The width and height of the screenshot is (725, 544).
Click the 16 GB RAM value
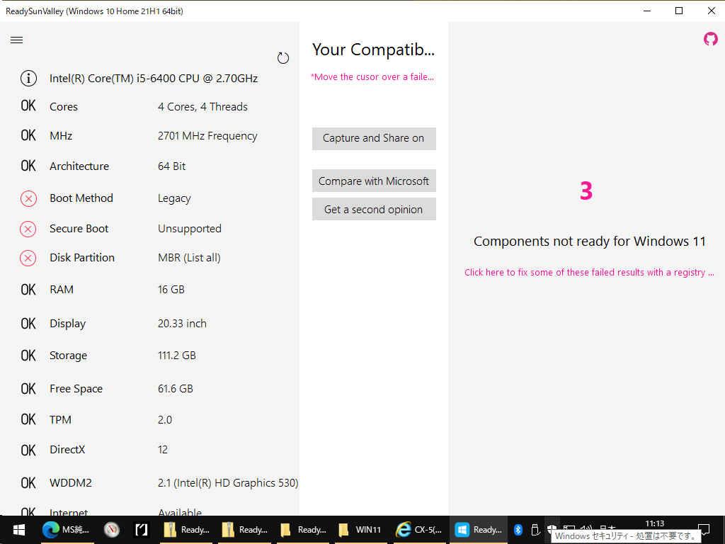171,290
